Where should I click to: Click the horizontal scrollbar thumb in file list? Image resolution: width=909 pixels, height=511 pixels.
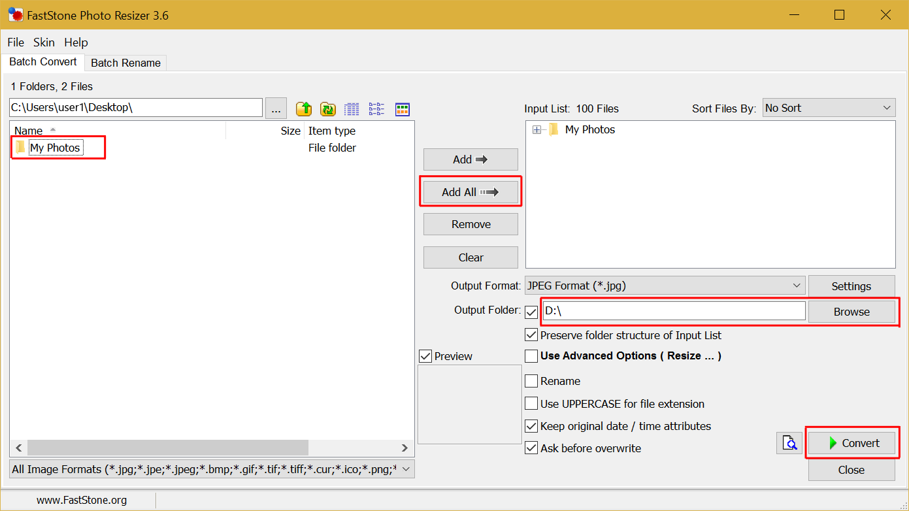(x=168, y=448)
